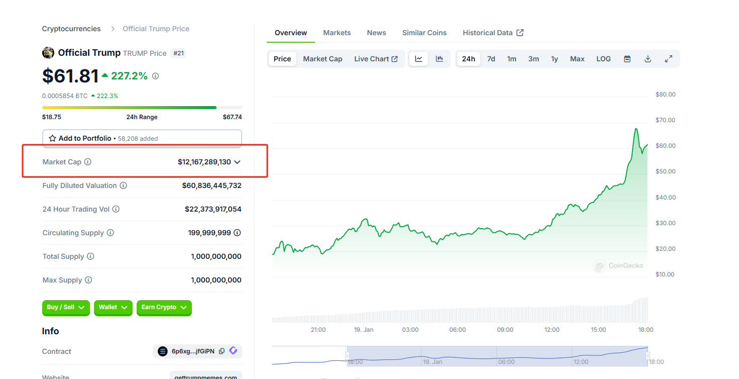This screenshot has width=739, height=379.
Task: Select the Price chart toggle
Action: pos(282,59)
